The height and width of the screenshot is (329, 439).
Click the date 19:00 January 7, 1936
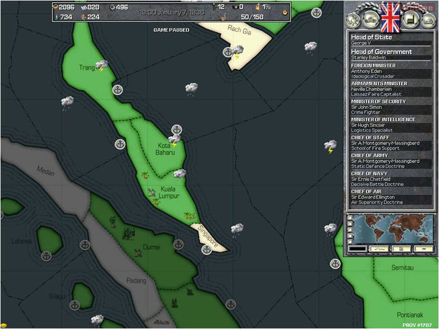(x=171, y=12)
